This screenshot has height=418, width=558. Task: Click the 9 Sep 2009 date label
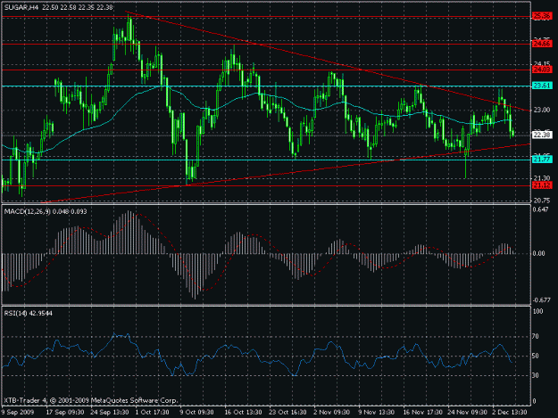click(18, 413)
